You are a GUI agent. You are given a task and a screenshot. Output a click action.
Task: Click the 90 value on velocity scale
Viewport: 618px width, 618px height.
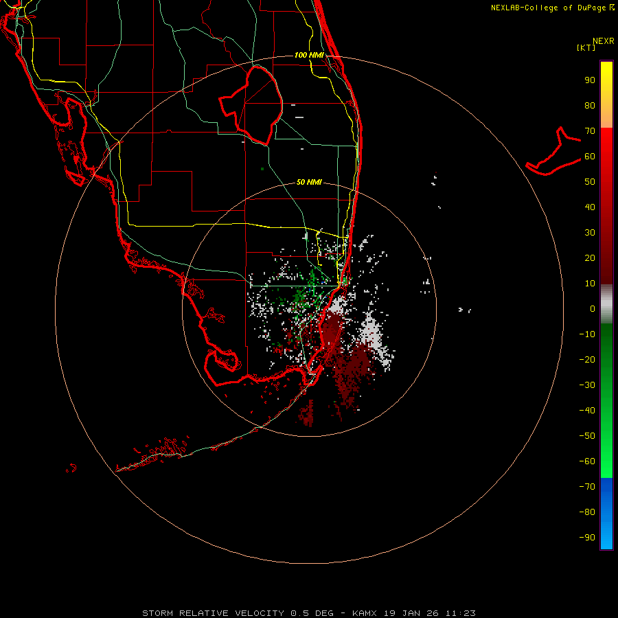click(590, 80)
